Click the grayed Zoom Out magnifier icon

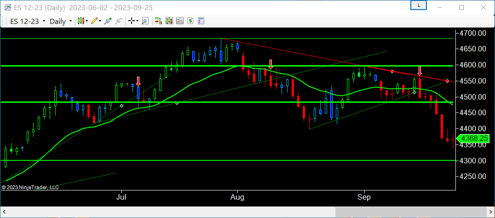(x=119, y=21)
